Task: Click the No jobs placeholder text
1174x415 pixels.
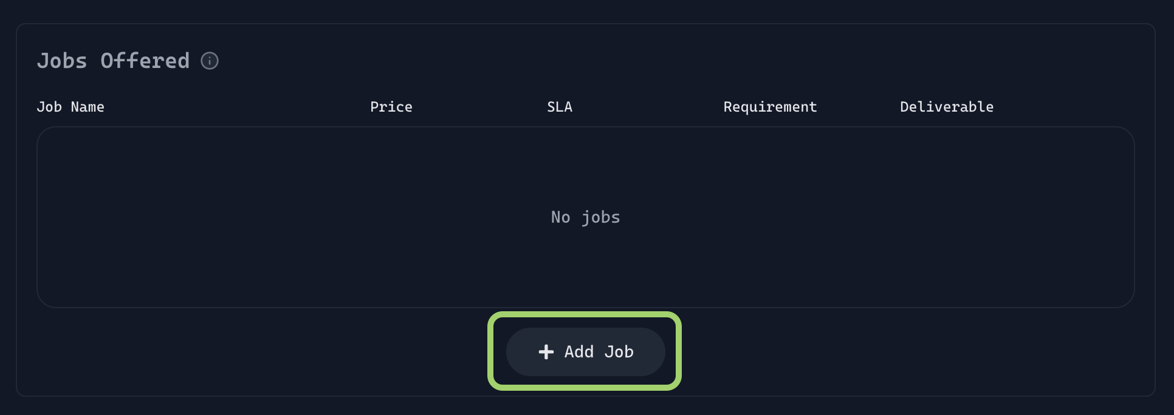Action: (585, 217)
